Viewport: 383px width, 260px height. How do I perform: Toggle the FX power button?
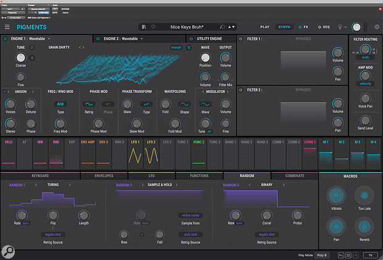[300, 27]
